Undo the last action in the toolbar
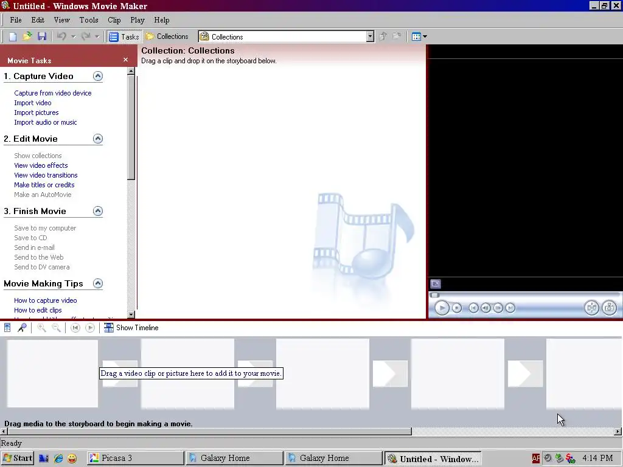Viewport: 623px width, 467px height. coord(61,36)
